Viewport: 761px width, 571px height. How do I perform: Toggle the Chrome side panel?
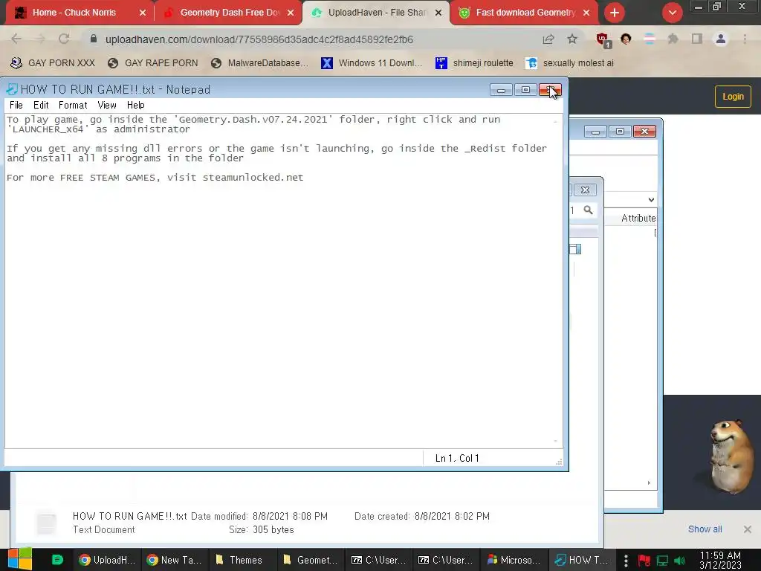pyautogui.click(x=697, y=39)
